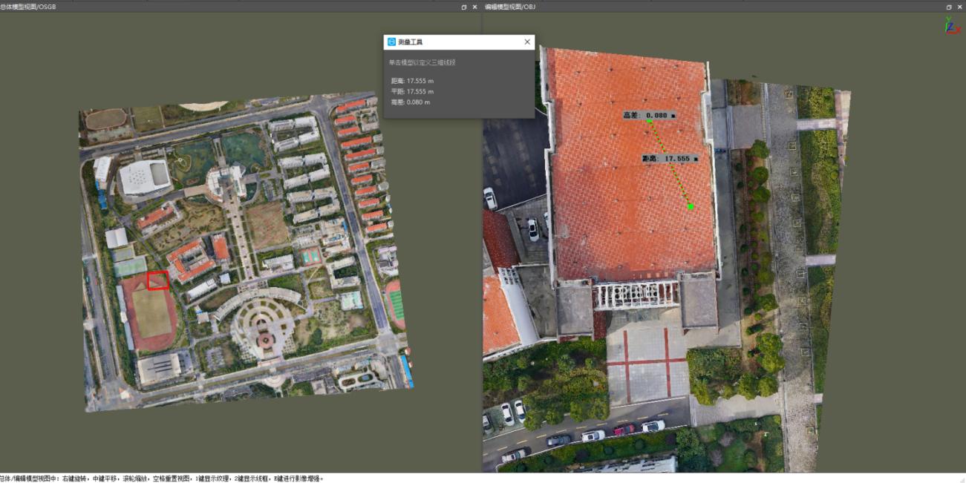966x483 pixels.
Task: Click the 距离: 17.555 m readout in dialog
Action: pos(412,80)
